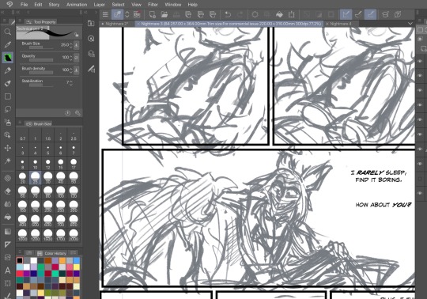Image resolution: width=427 pixels, height=299 pixels.
Task: Select the Eyedropper tool
Action: (x=8, y=44)
